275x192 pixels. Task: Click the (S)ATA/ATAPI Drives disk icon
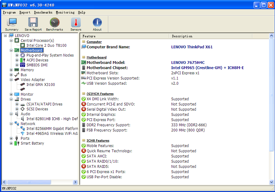[23, 104]
